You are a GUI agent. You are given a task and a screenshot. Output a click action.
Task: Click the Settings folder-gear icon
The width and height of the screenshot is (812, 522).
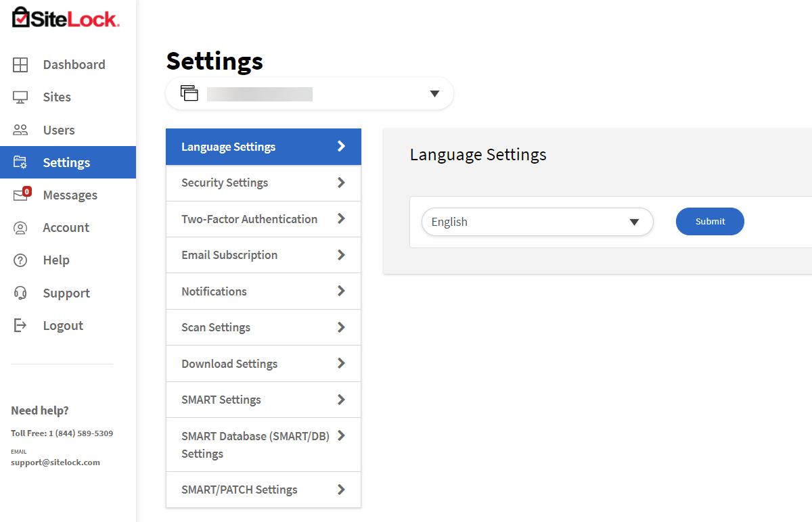click(20, 162)
